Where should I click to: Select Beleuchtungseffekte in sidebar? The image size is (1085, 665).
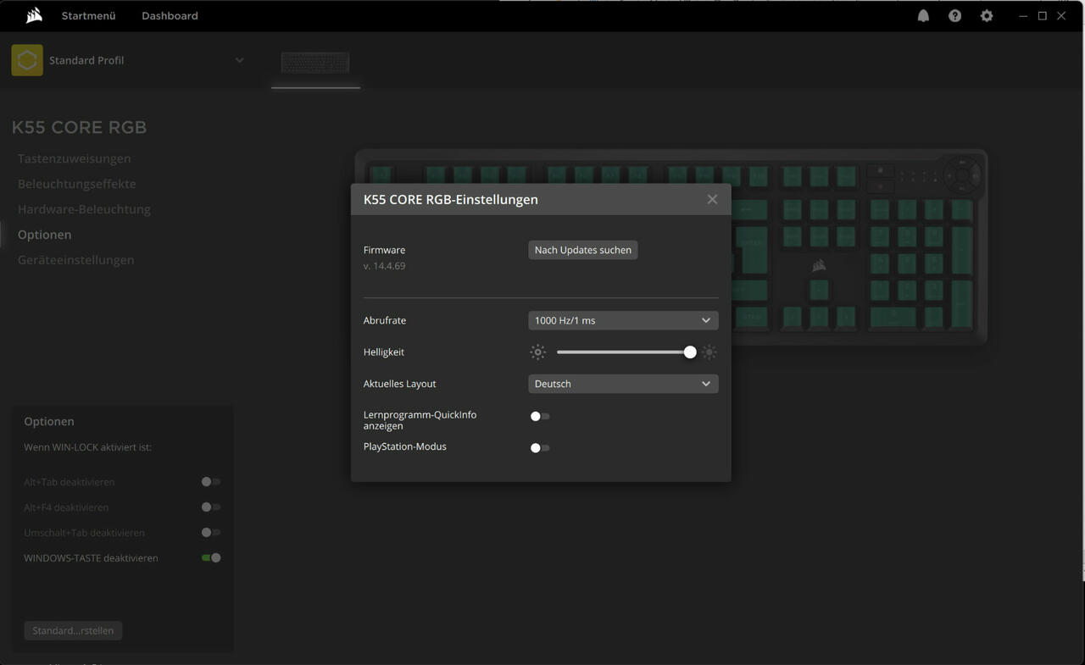[x=76, y=184]
